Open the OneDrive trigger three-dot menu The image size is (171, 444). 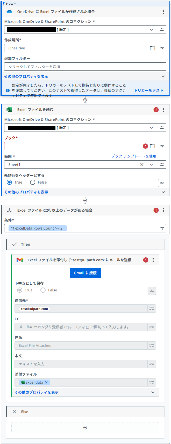pos(163,12)
